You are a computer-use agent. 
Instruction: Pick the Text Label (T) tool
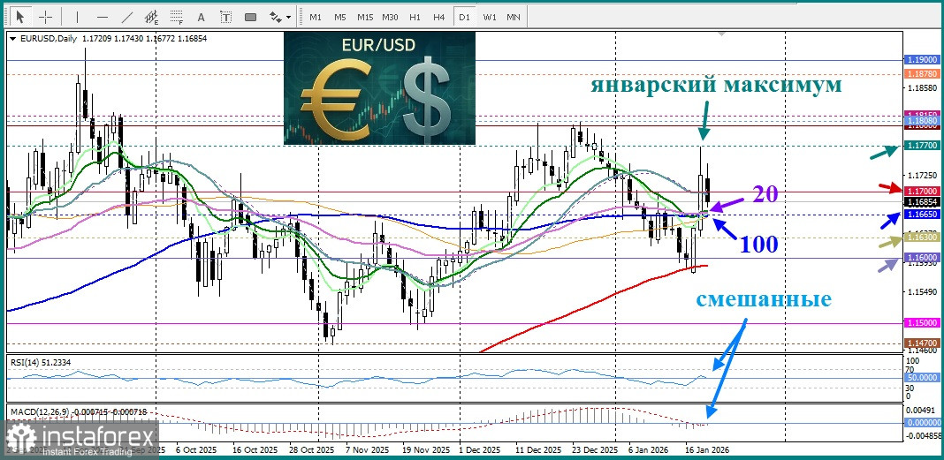click(x=225, y=17)
